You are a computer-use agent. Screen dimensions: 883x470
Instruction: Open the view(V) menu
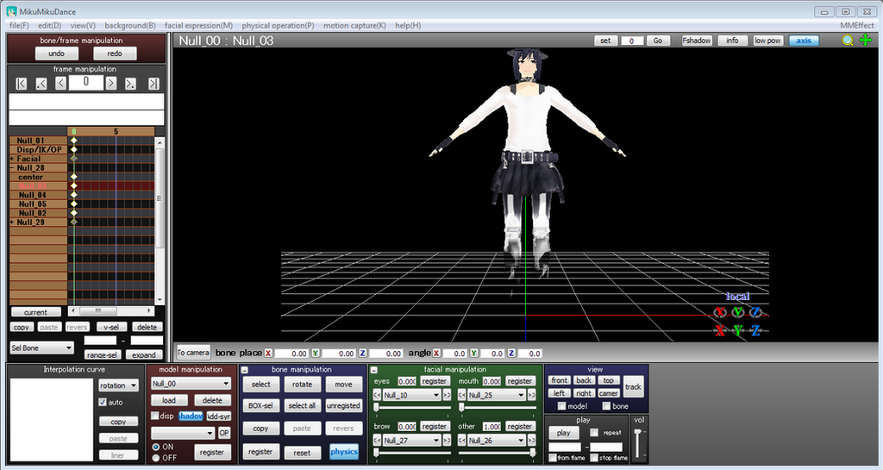83,25
